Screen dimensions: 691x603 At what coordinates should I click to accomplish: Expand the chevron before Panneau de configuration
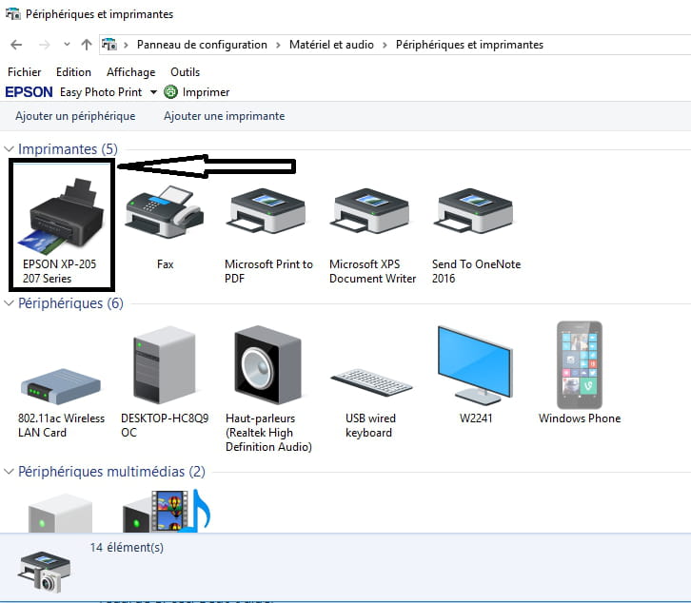[126, 45]
